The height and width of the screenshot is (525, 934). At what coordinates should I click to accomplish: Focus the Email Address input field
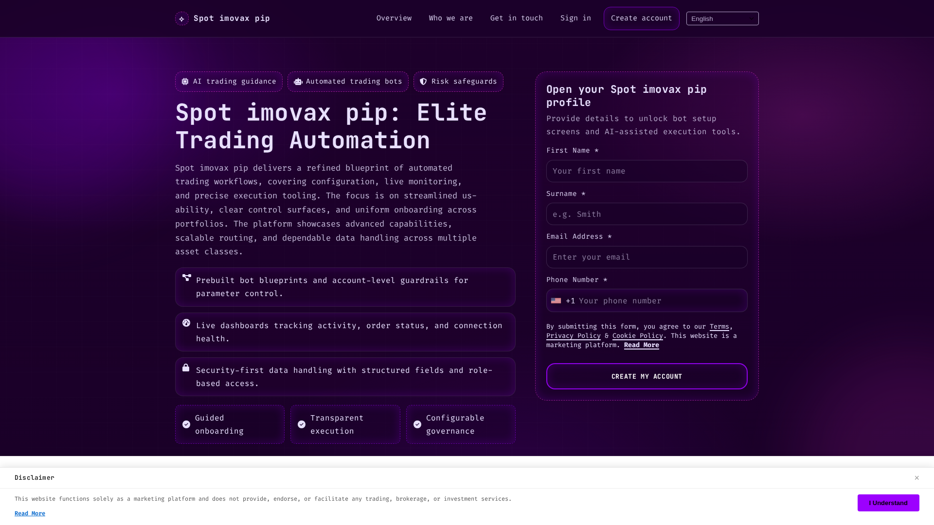647,257
